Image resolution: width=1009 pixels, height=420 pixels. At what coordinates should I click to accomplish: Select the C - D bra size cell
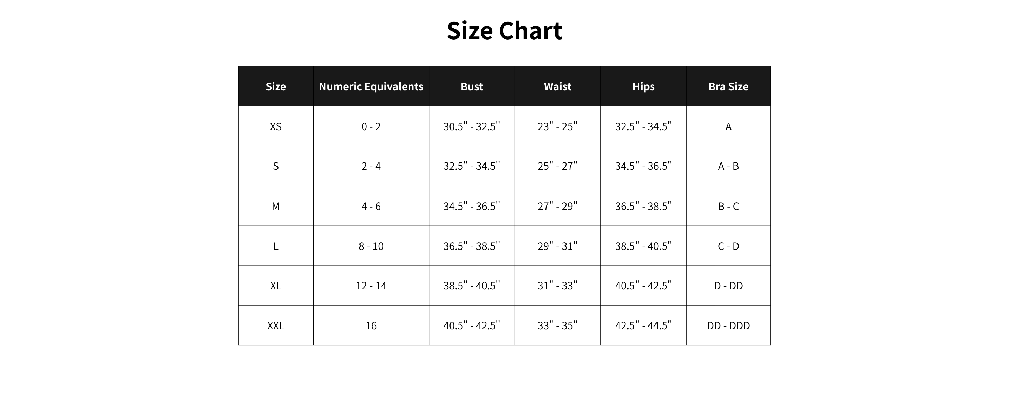pos(728,246)
